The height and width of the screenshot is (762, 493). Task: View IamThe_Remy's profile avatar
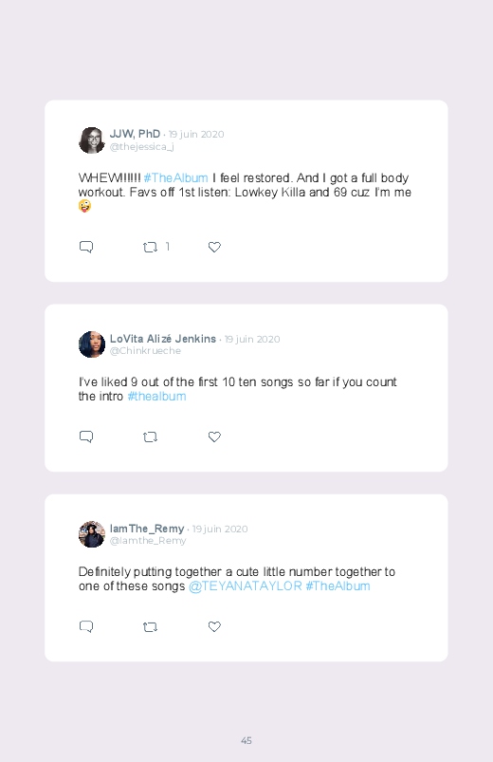click(x=92, y=534)
